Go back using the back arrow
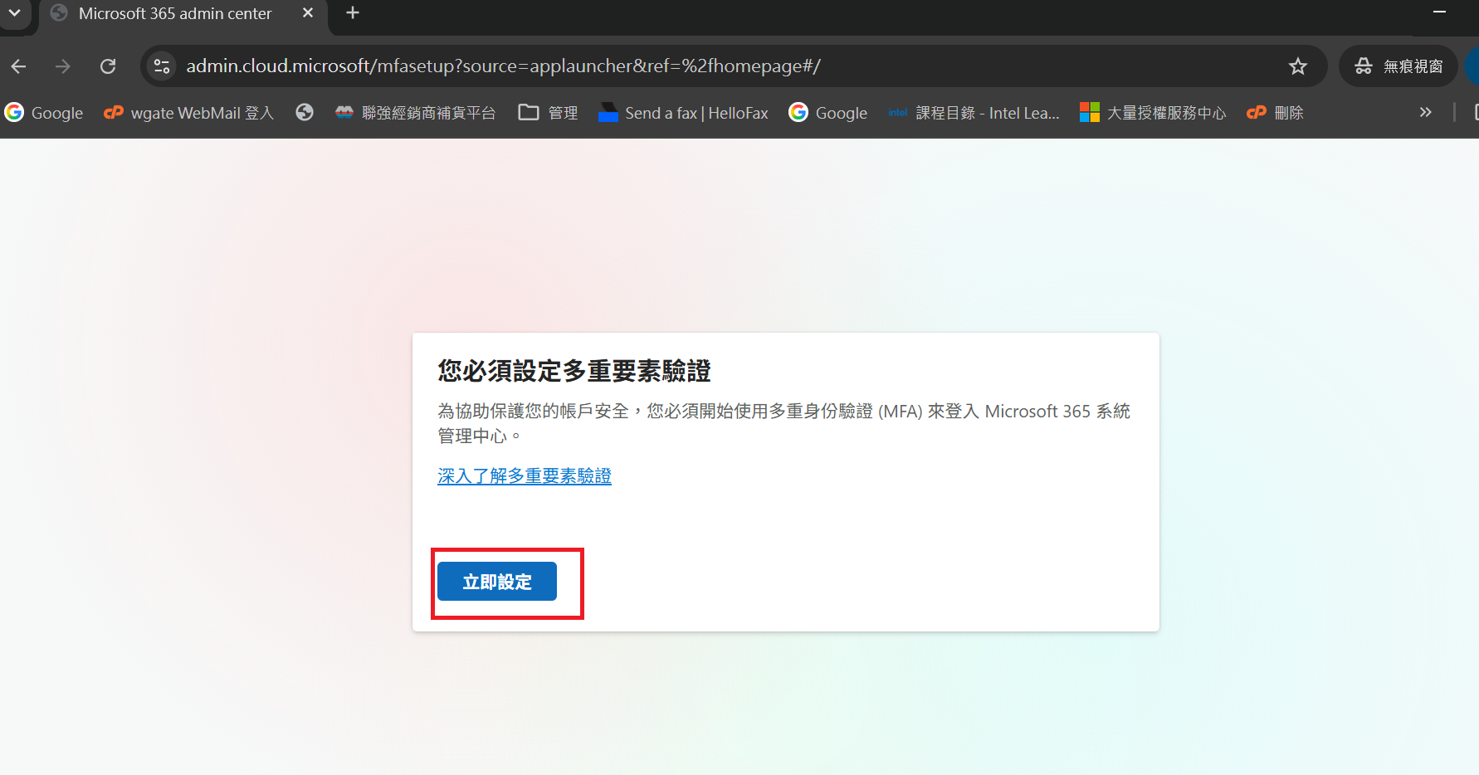Viewport: 1479px width, 775px height. point(19,66)
